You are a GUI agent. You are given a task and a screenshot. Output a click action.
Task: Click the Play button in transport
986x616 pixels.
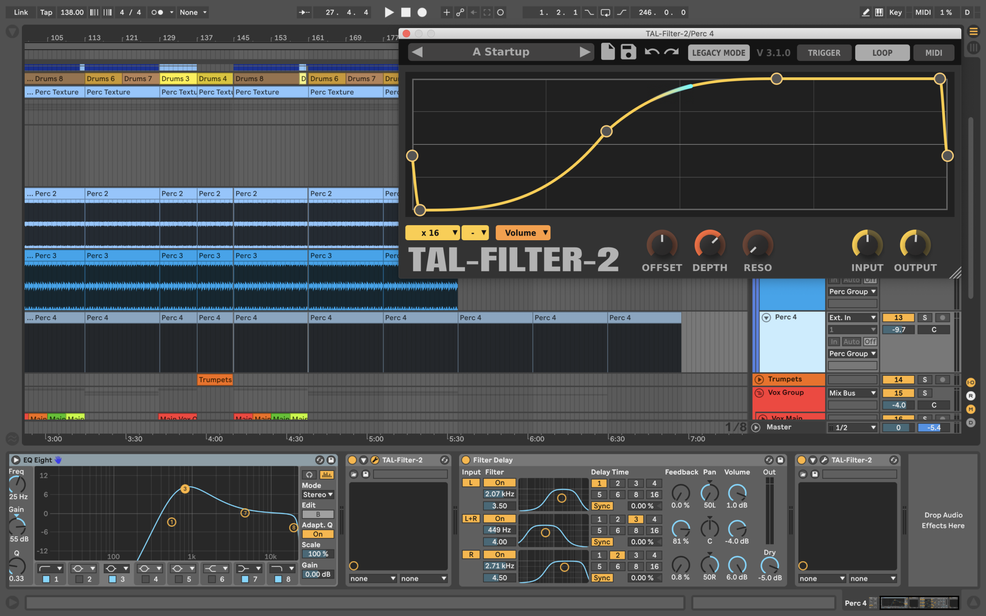pyautogui.click(x=389, y=12)
